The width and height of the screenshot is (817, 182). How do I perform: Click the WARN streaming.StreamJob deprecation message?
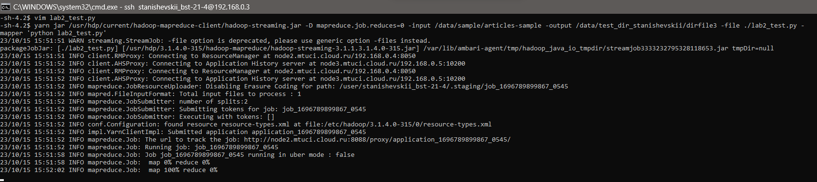249,41
